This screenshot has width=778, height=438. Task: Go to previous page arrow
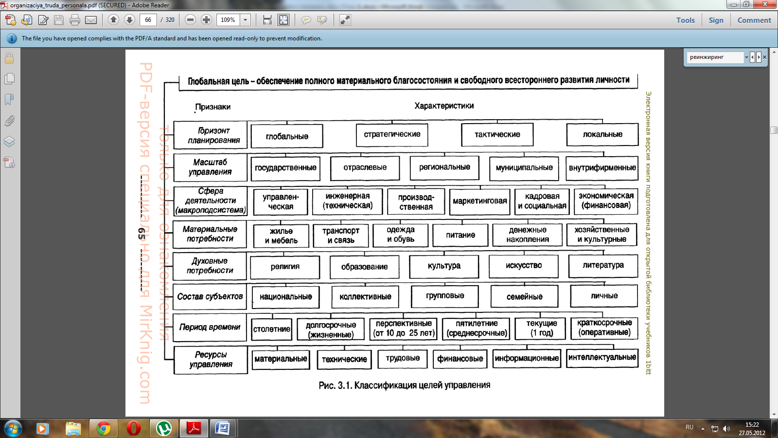coord(113,19)
